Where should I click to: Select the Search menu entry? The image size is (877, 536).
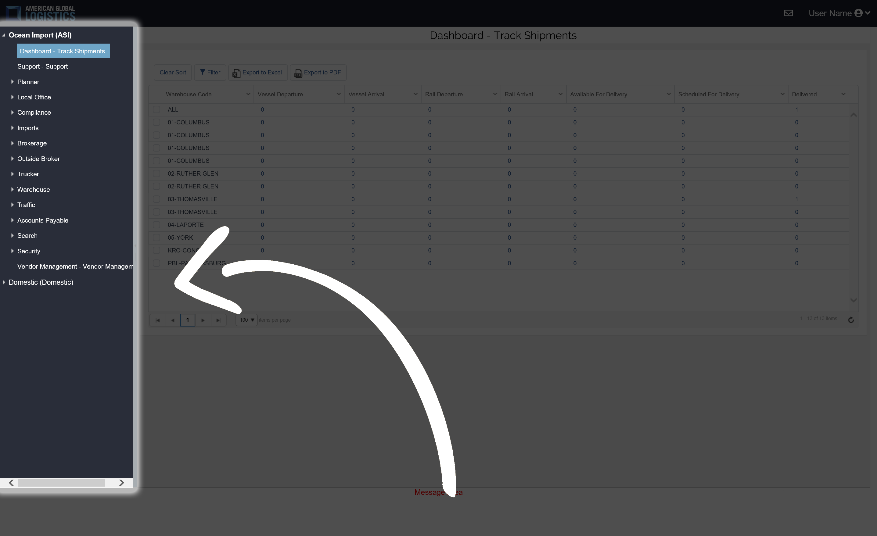[x=27, y=236]
